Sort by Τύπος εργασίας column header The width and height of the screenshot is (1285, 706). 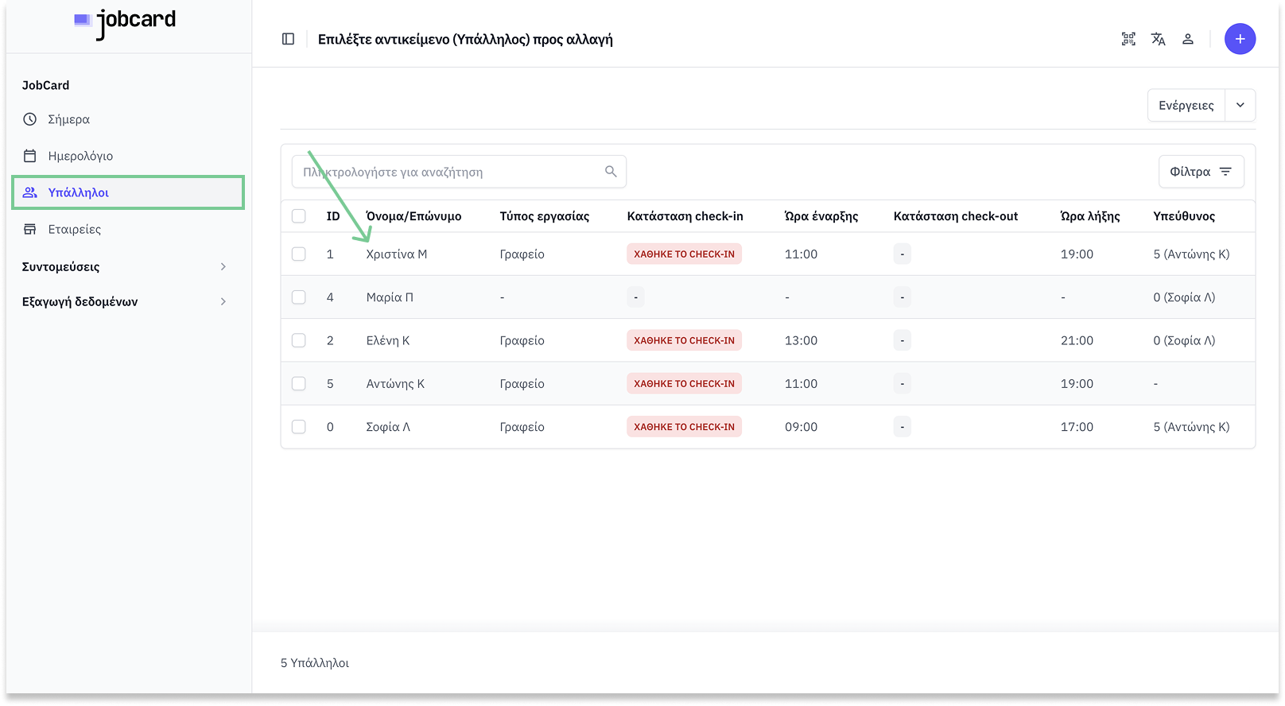tap(545, 216)
